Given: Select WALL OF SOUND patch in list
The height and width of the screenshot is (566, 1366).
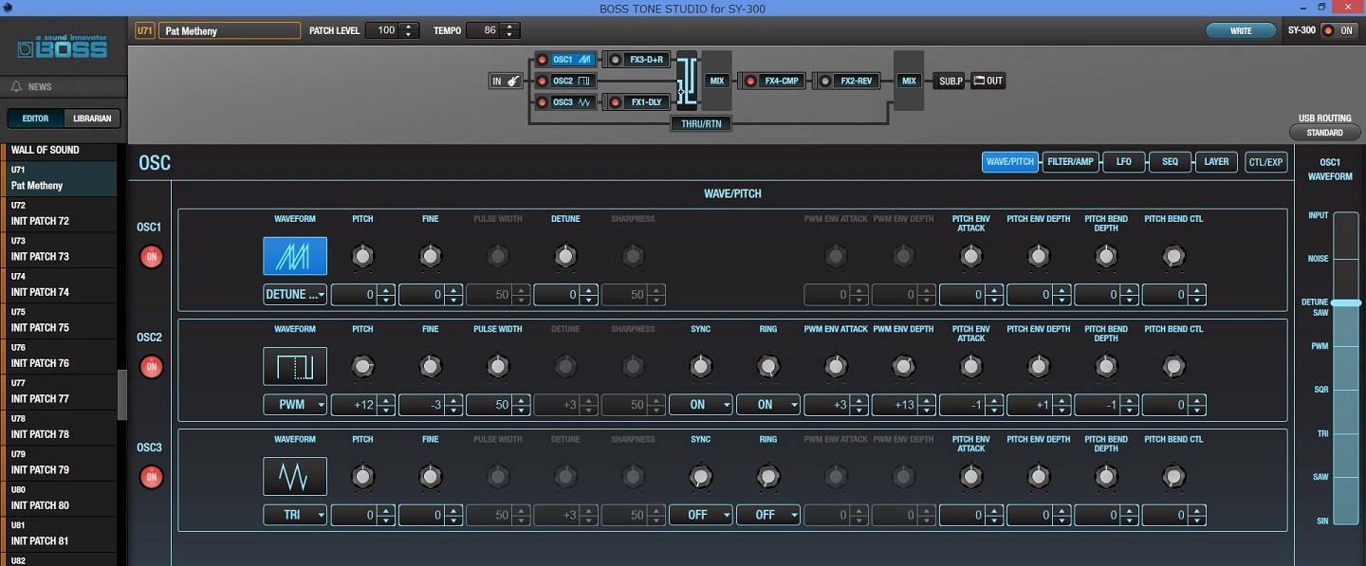Looking at the screenshot, I should click(59, 151).
